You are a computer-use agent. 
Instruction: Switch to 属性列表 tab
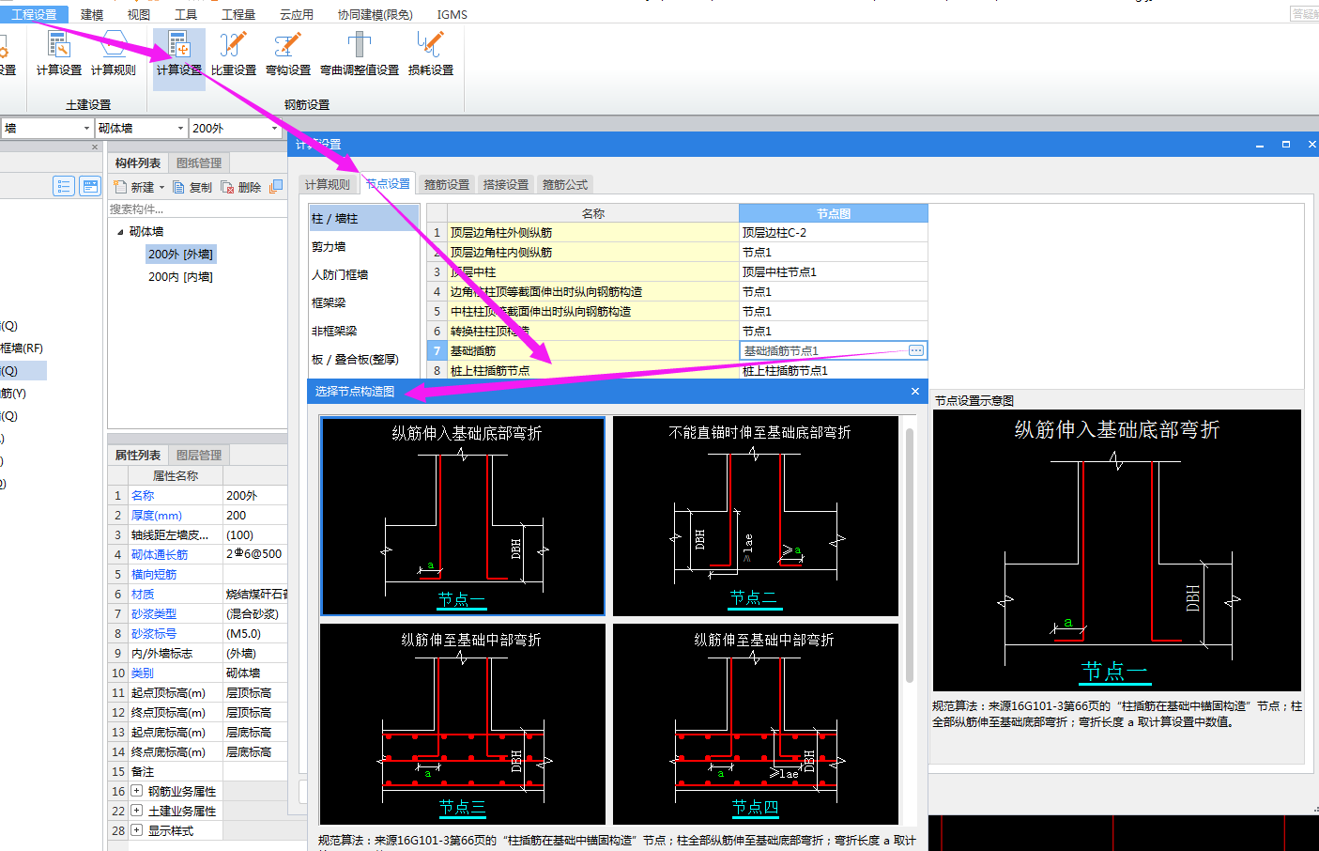(138, 455)
